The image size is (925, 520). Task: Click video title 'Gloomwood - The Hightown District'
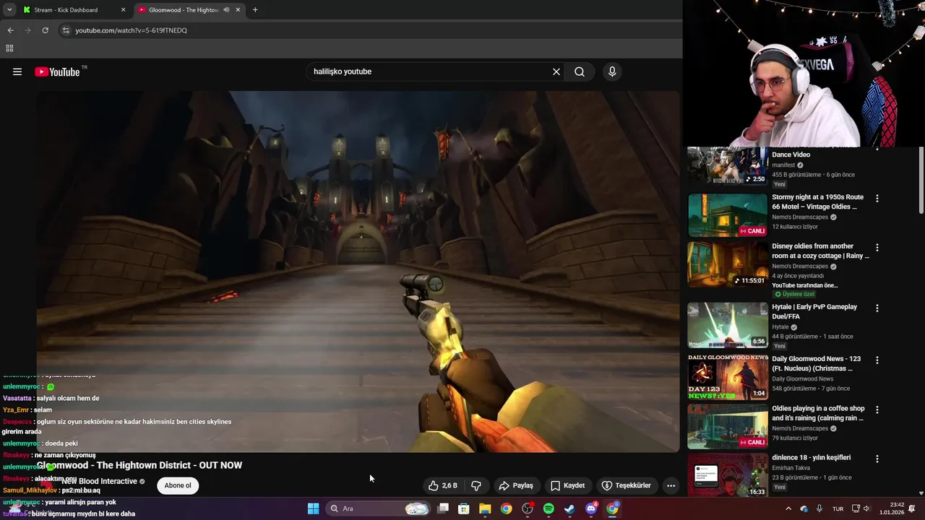(x=139, y=466)
